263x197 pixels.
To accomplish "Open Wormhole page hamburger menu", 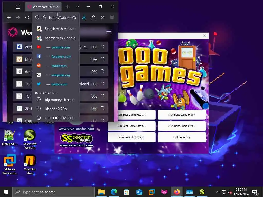I will point(109,31).
